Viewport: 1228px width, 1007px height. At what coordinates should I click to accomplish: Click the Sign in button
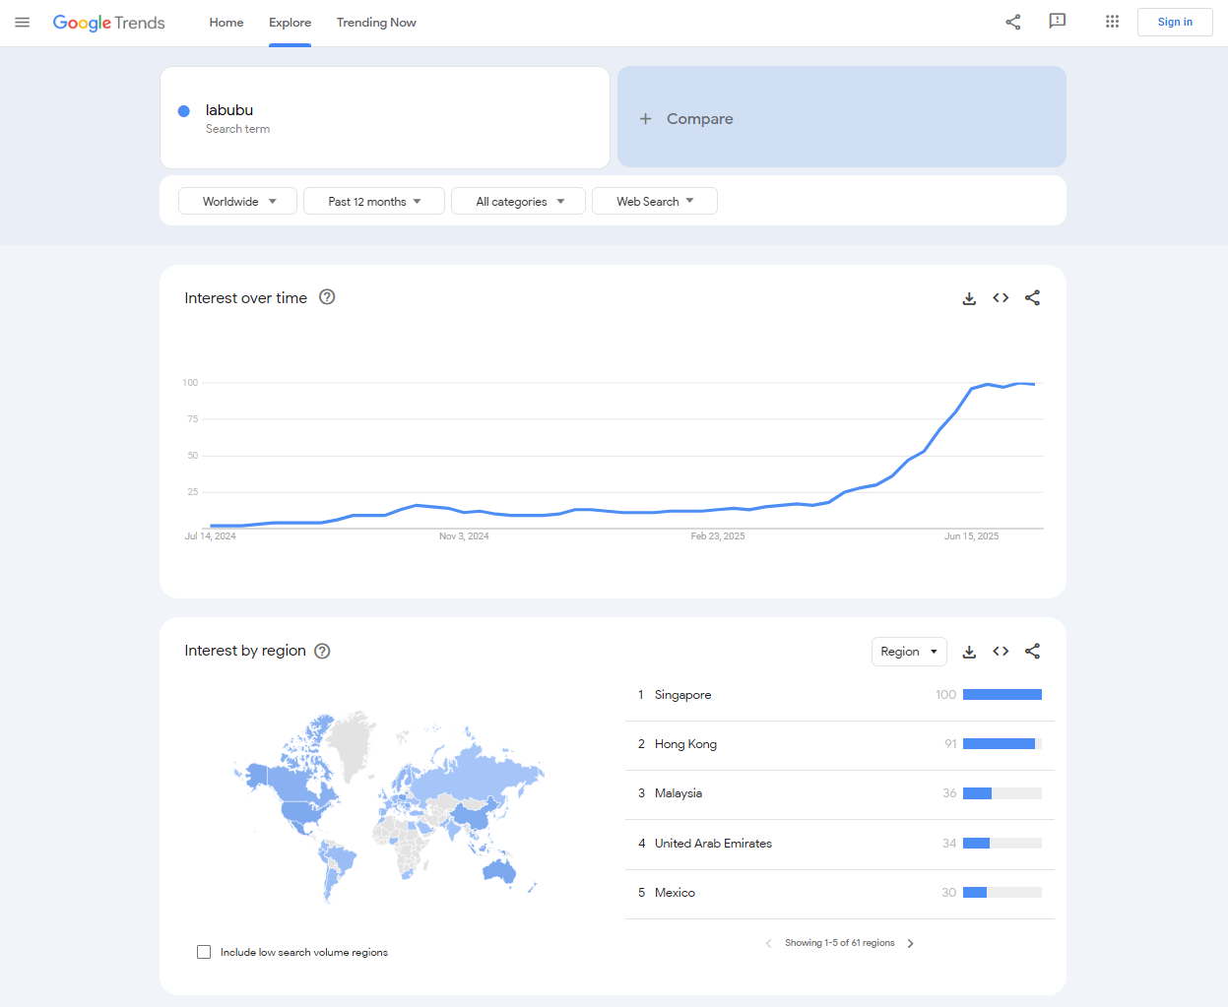pos(1175,22)
